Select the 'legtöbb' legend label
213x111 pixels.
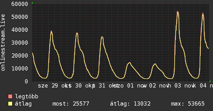tap(27, 97)
